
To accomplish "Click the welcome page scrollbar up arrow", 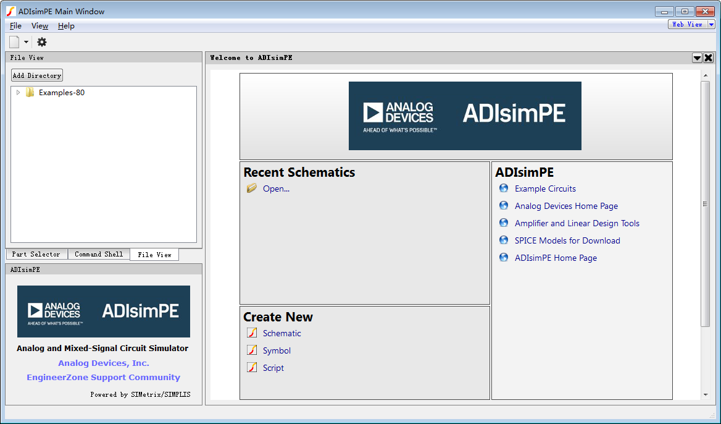I will coord(706,75).
